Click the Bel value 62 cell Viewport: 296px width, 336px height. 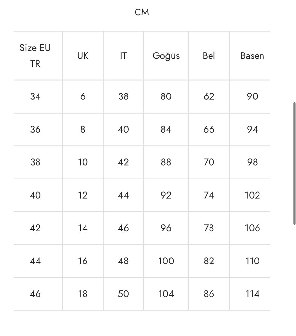209,96
